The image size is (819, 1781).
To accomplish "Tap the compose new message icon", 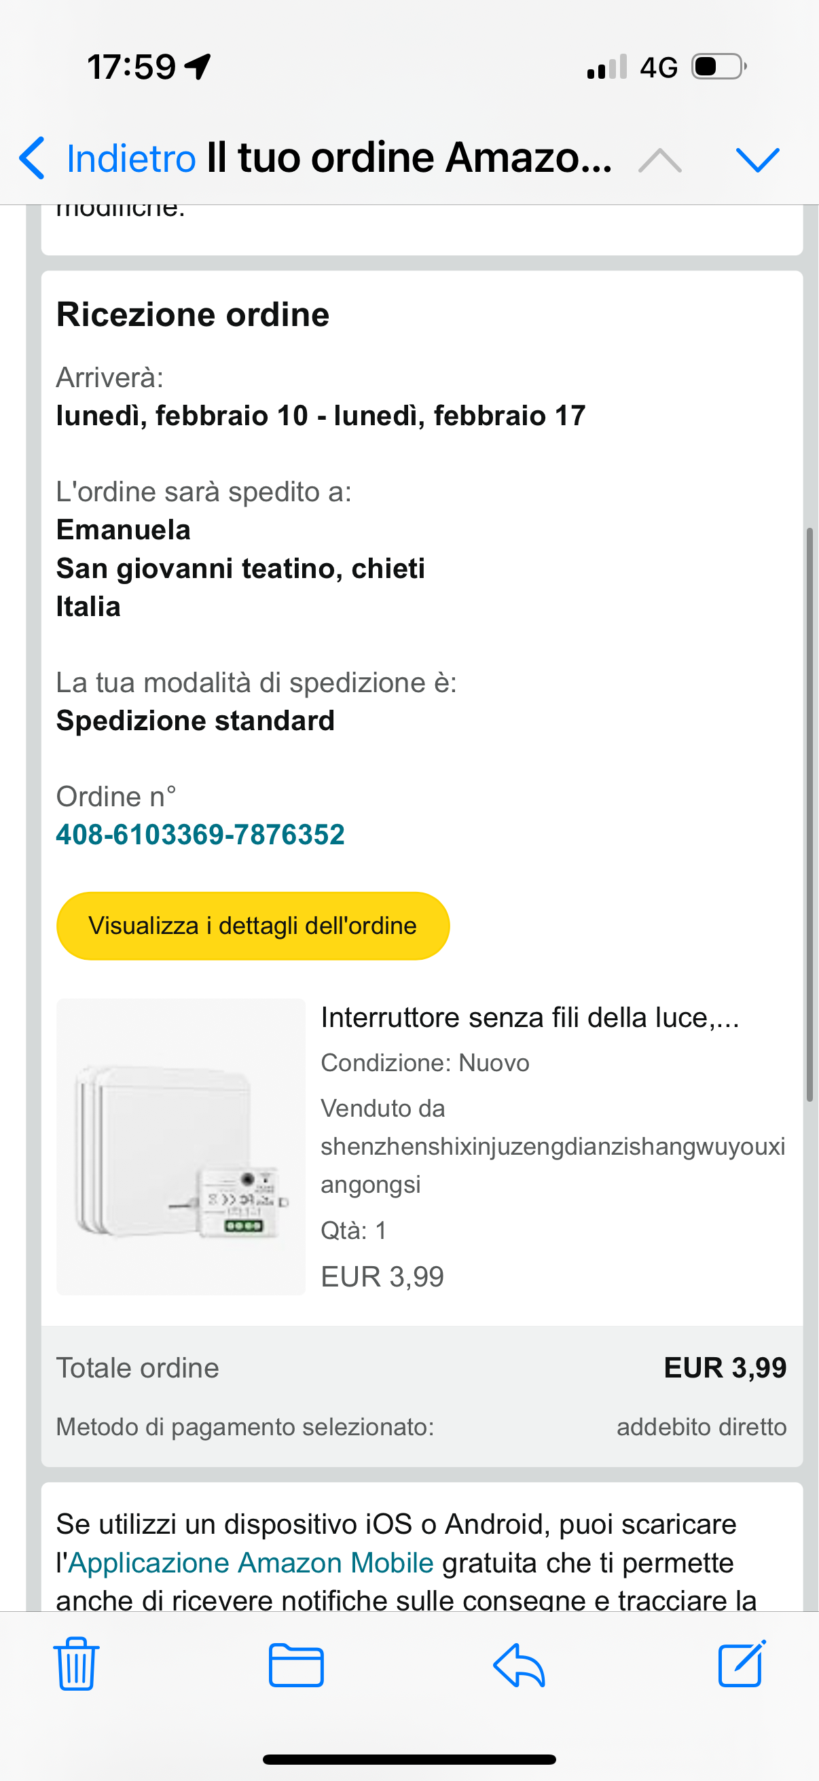I will [x=742, y=1663].
